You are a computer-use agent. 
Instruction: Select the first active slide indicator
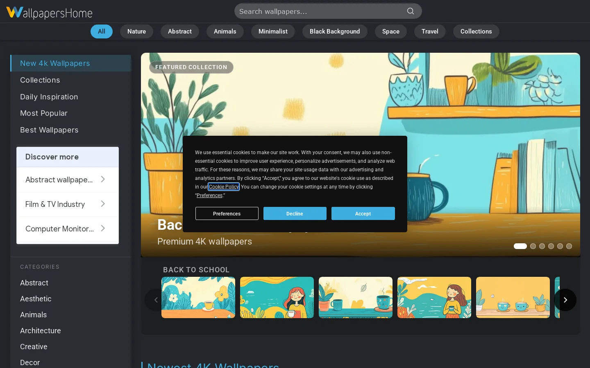(520, 246)
